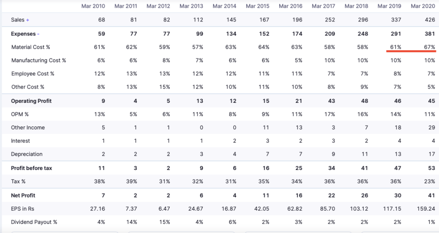Select the EPS in Rs row label
This screenshot has height=233, width=439.
24,209
